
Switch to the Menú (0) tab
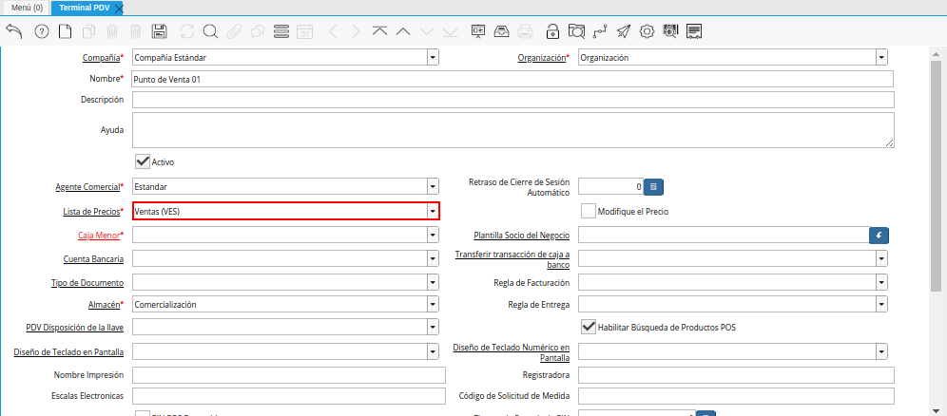[x=27, y=7]
